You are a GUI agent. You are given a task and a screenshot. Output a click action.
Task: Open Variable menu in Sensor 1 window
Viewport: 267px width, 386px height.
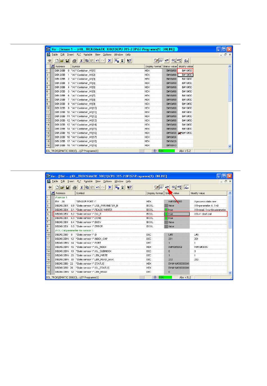point(88,55)
